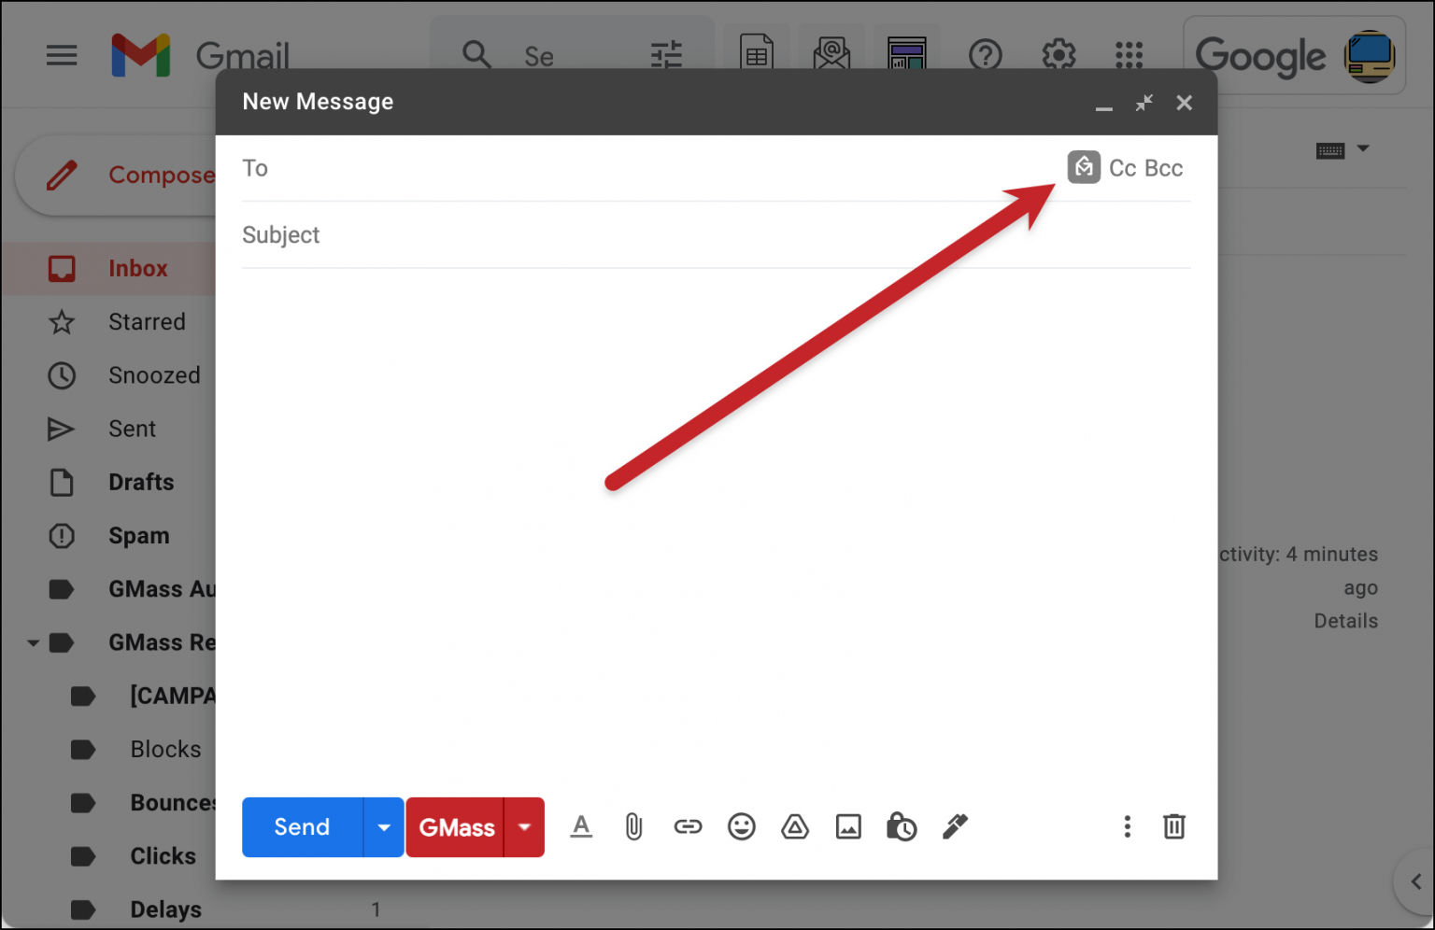Open the Spam folder

[138, 535]
